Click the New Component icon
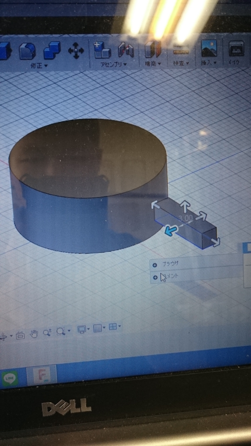This screenshot has width=251, height=446. pyautogui.click(x=102, y=50)
